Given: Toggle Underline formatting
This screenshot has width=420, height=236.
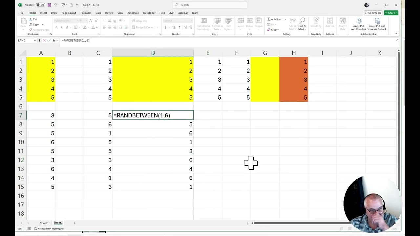Looking at the screenshot, I should (x=67, y=27).
